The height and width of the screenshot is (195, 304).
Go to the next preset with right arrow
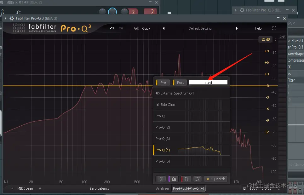click(237, 28)
